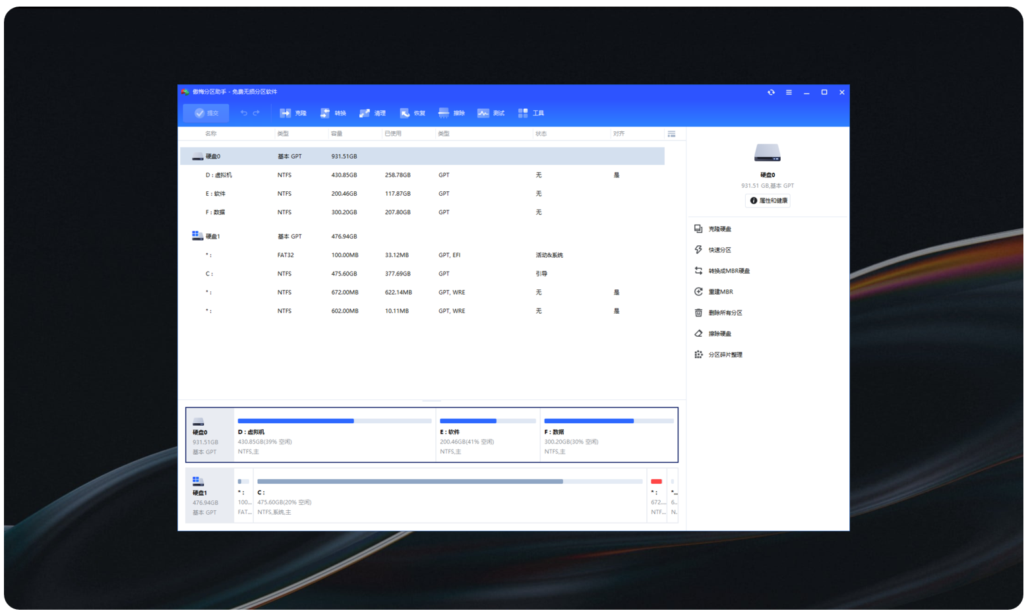Viewport: 1030px width, 615px height.
Task: Open the hamburger menu in title bar
Action: (789, 93)
